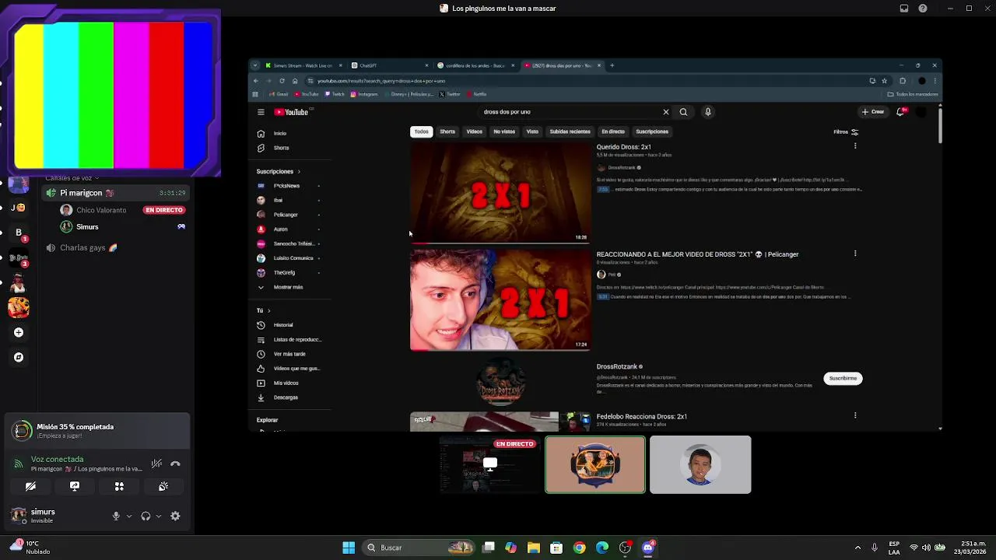
Task: Show hidden system tray icons
Action: [x=857, y=548]
